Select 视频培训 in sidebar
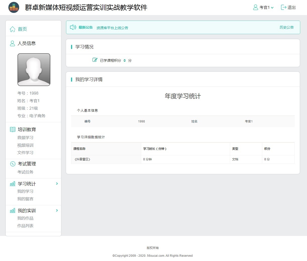307x261 pixels. click(x=25, y=145)
